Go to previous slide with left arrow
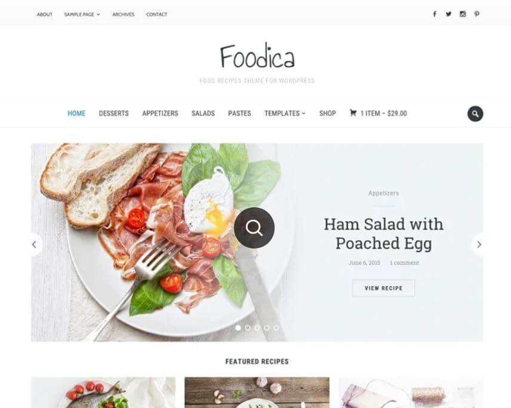511x408 pixels. pos(35,244)
